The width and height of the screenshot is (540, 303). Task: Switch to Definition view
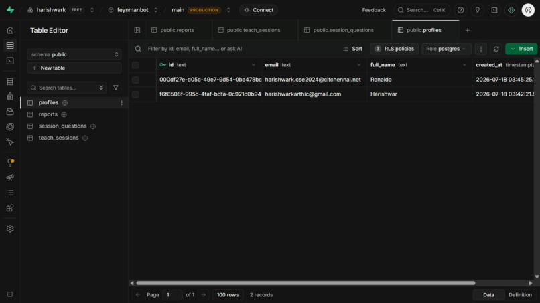(520, 295)
